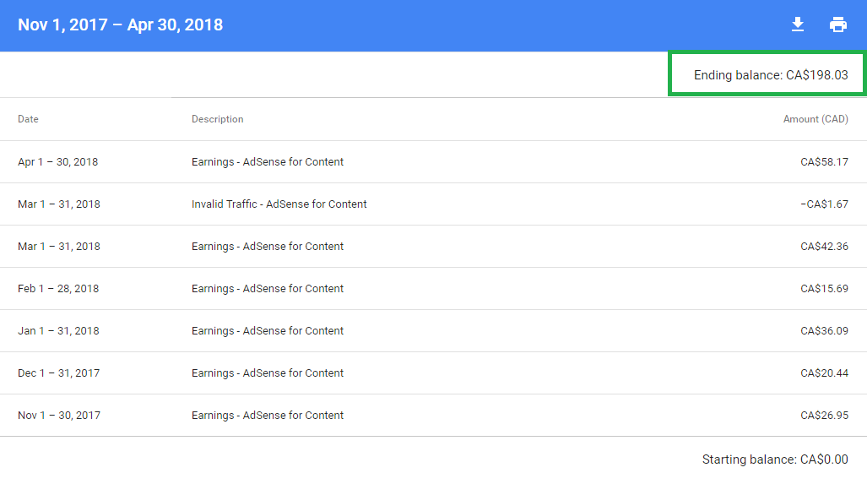This screenshot has height=484, width=867.
Task: Click the CA$26.95 November amount
Action: 824,416
